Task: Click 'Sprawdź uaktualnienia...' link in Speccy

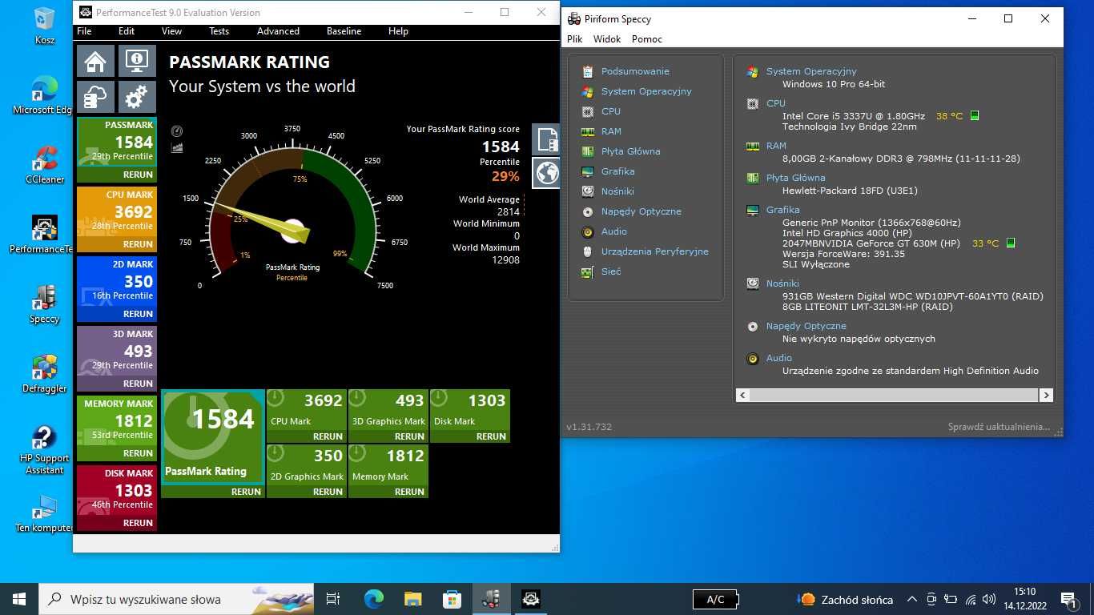Action: click(999, 427)
